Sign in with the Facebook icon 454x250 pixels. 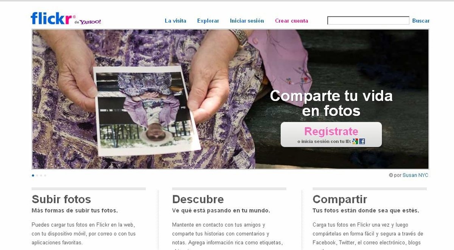click(x=362, y=141)
